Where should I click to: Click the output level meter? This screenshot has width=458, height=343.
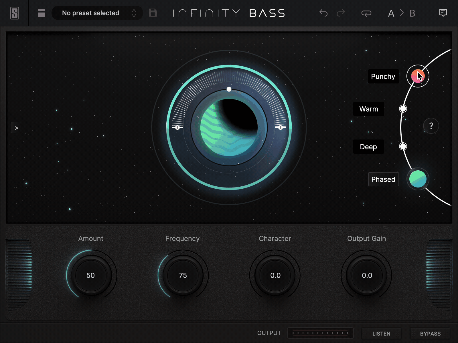point(320,333)
